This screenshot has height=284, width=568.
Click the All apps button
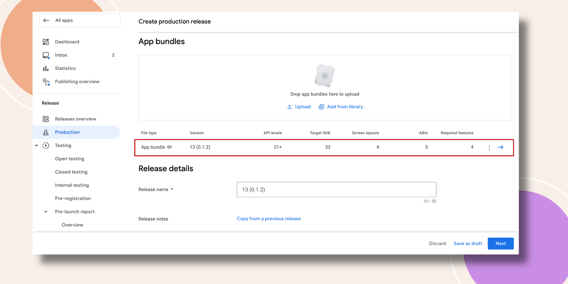80,20
